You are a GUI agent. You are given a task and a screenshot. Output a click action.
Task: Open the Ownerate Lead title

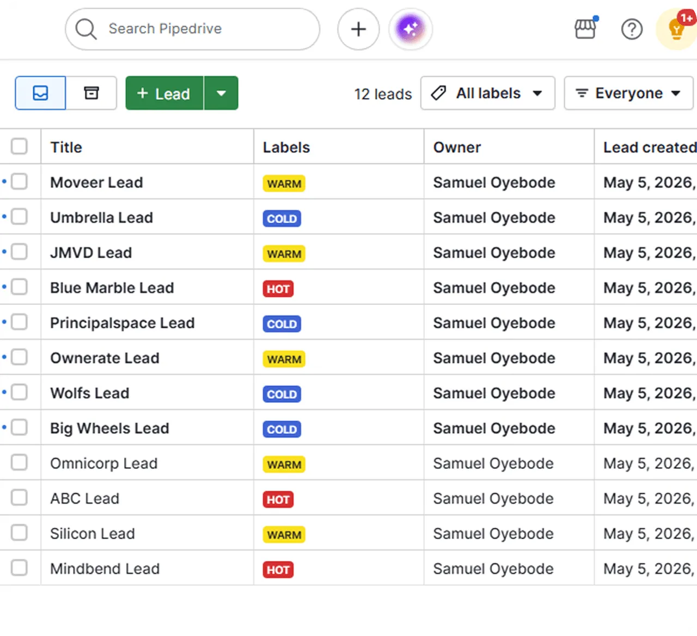105,358
